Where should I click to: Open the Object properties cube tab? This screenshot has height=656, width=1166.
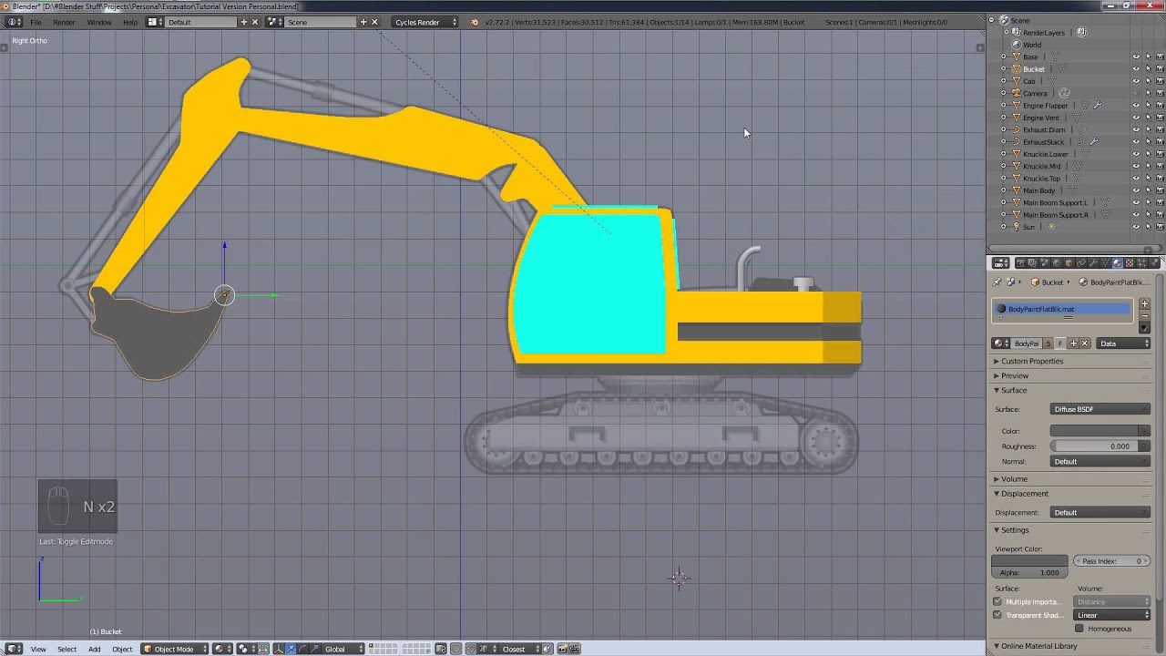[1069, 263]
